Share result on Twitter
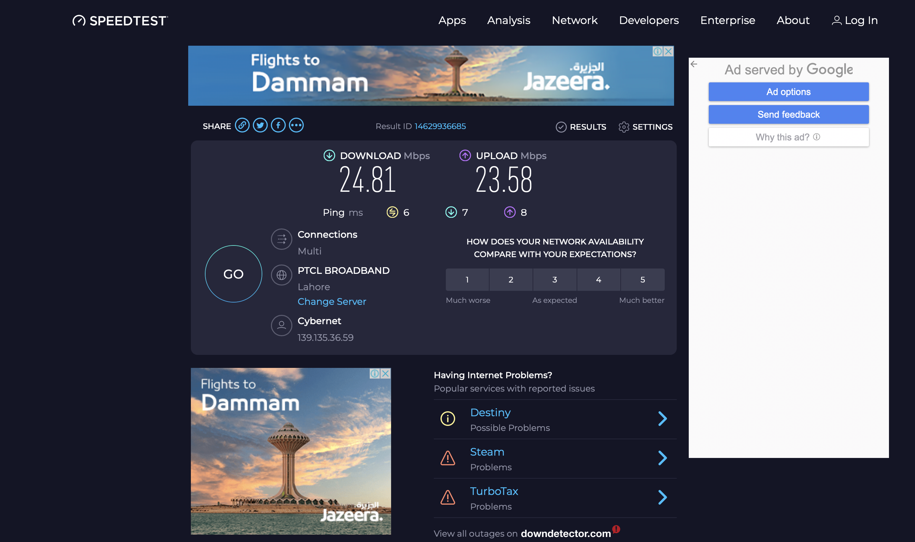Viewport: 915px width, 542px height. tap(260, 126)
